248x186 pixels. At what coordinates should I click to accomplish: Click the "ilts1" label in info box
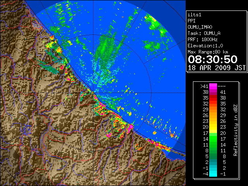point(195,15)
